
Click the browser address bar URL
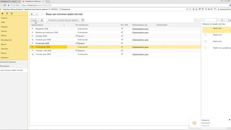click(36, 5)
